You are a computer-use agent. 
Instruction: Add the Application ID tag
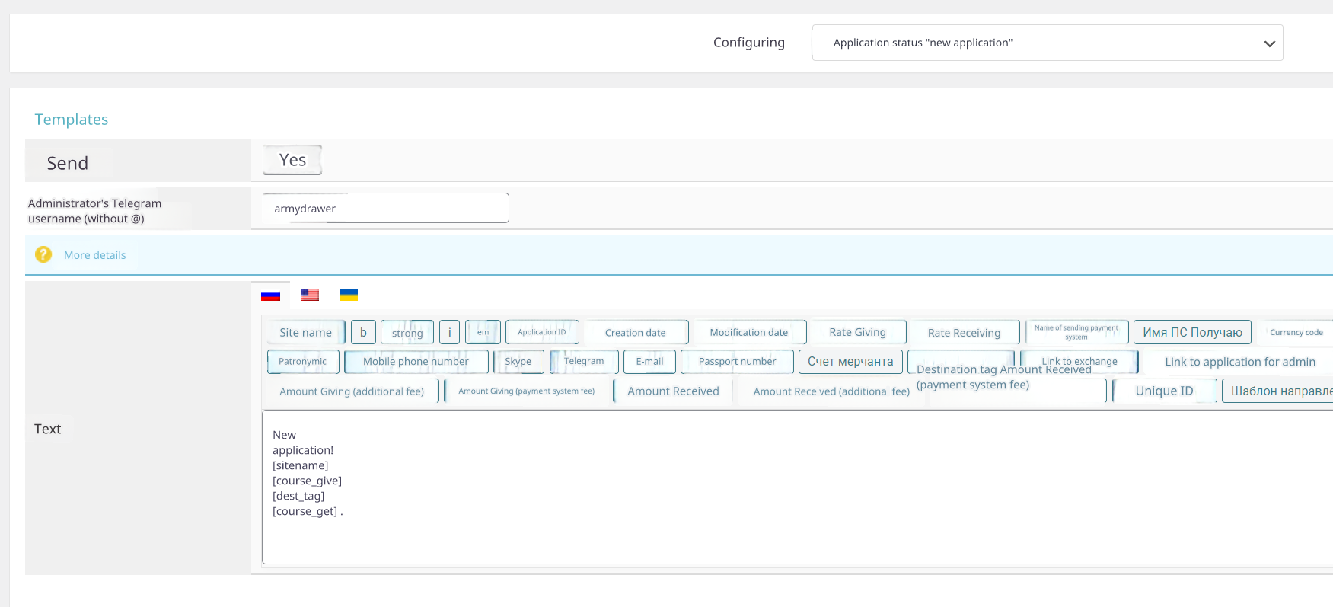[x=542, y=332]
